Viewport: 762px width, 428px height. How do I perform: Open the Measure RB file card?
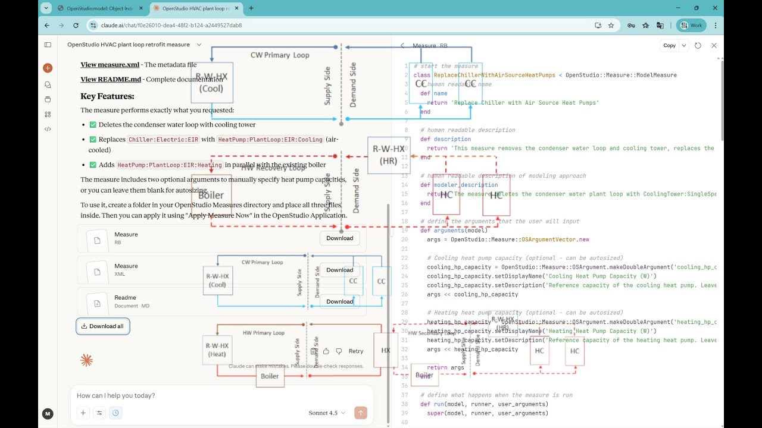(x=221, y=238)
